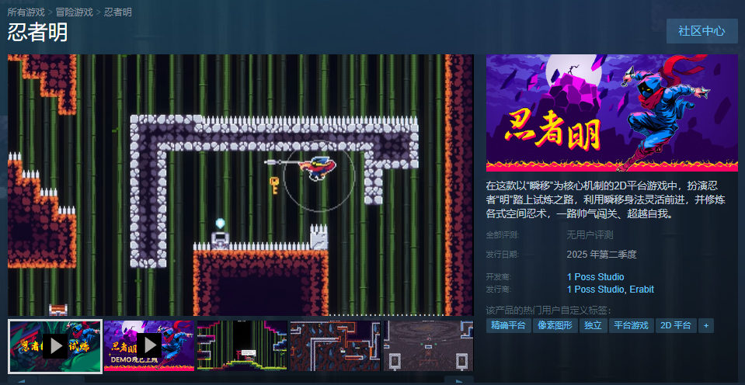745x385 pixels.
Task: Open developer link 1 Poss Studio
Action: click(595, 277)
